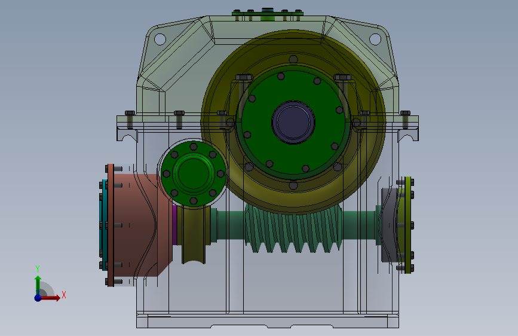Viewport: 518px width, 336px height.
Task: Select the yellow-green end flange on the right
Action: [408, 225]
